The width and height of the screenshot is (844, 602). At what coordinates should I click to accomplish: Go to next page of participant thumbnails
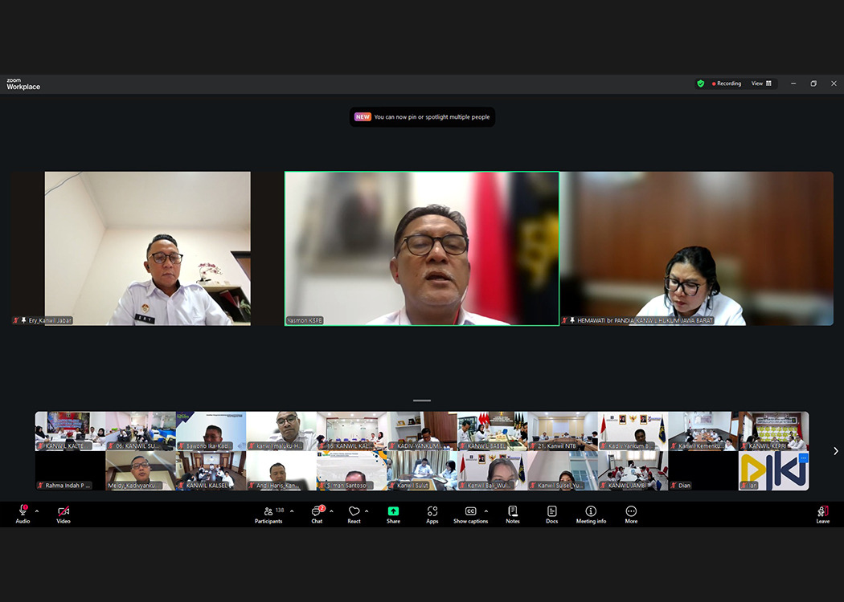tap(835, 451)
